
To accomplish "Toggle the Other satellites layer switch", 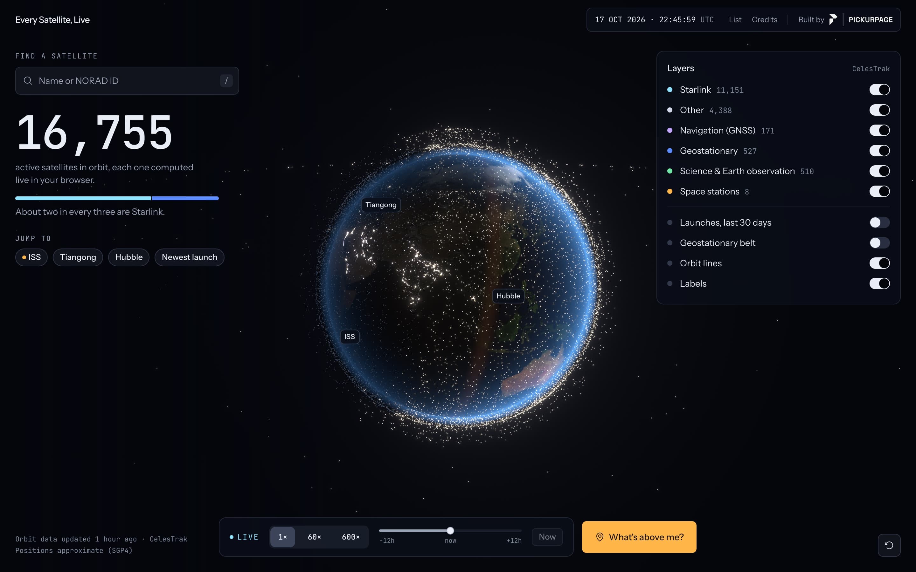I will coord(879,110).
